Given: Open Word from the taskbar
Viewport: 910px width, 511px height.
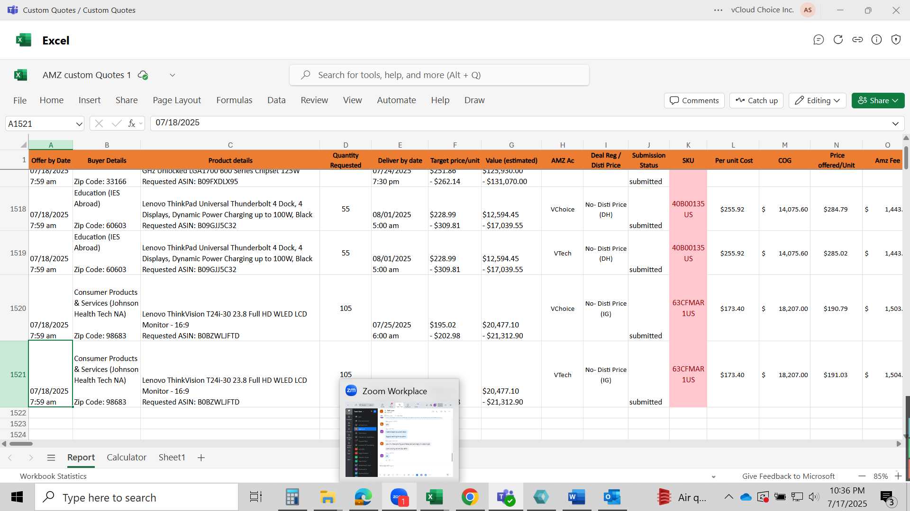Looking at the screenshot, I should point(576,497).
